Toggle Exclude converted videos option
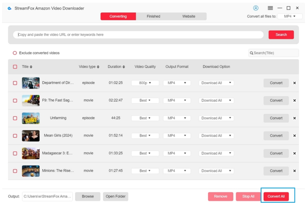 coord(15,53)
